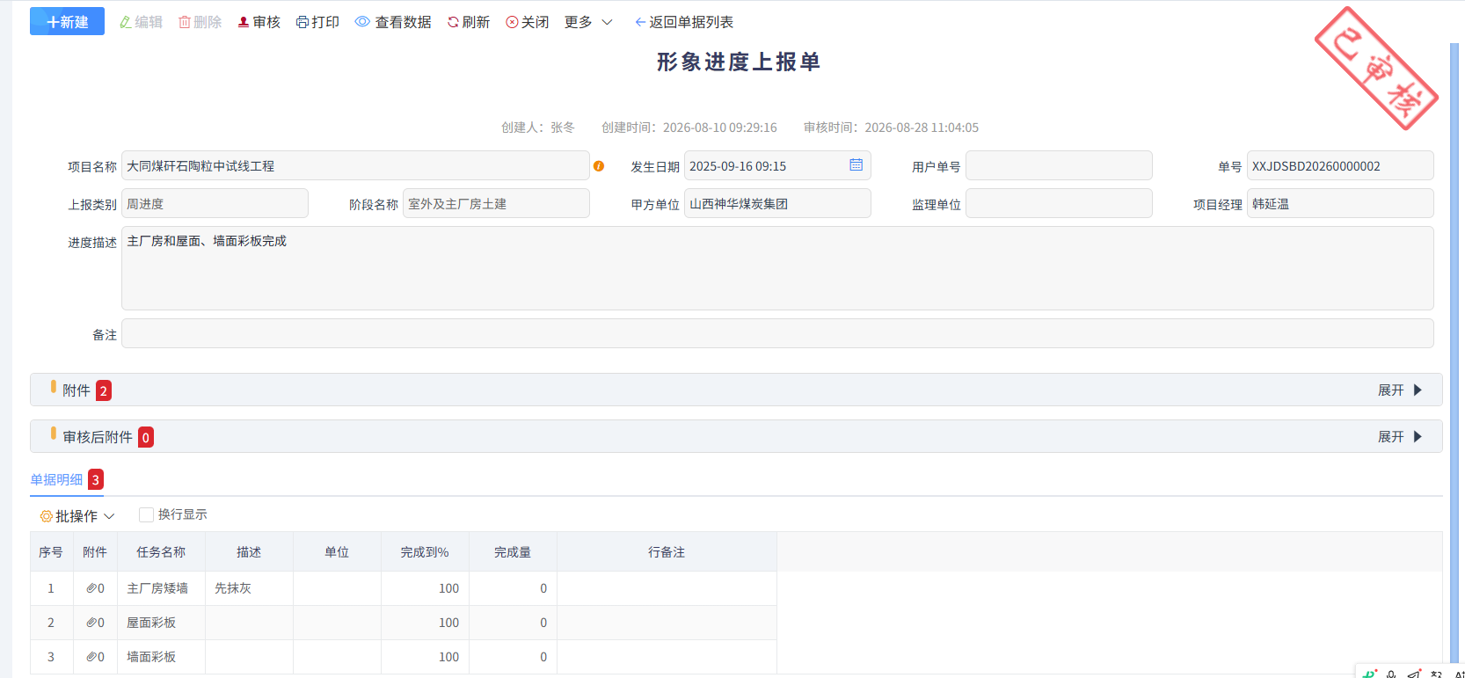Open 查看数据 eye toolbar item
Screen dimensions: 1465x678
pos(392,22)
